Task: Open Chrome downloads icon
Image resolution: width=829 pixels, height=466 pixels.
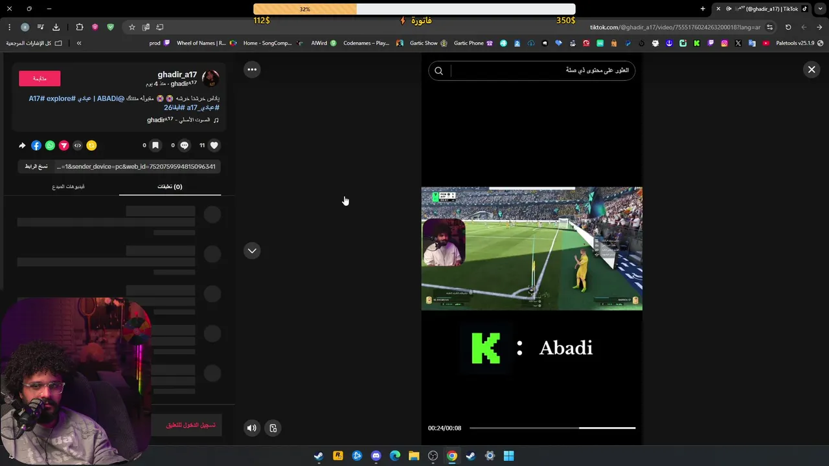Action: pyautogui.click(x=56, y=27)
